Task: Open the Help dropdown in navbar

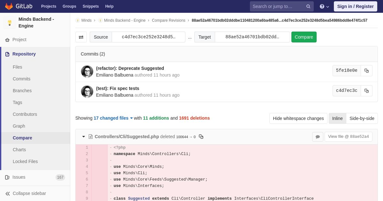Action: (x=324, y=6)
